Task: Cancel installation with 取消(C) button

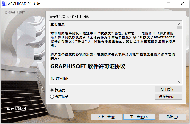Action: point(172,117)
